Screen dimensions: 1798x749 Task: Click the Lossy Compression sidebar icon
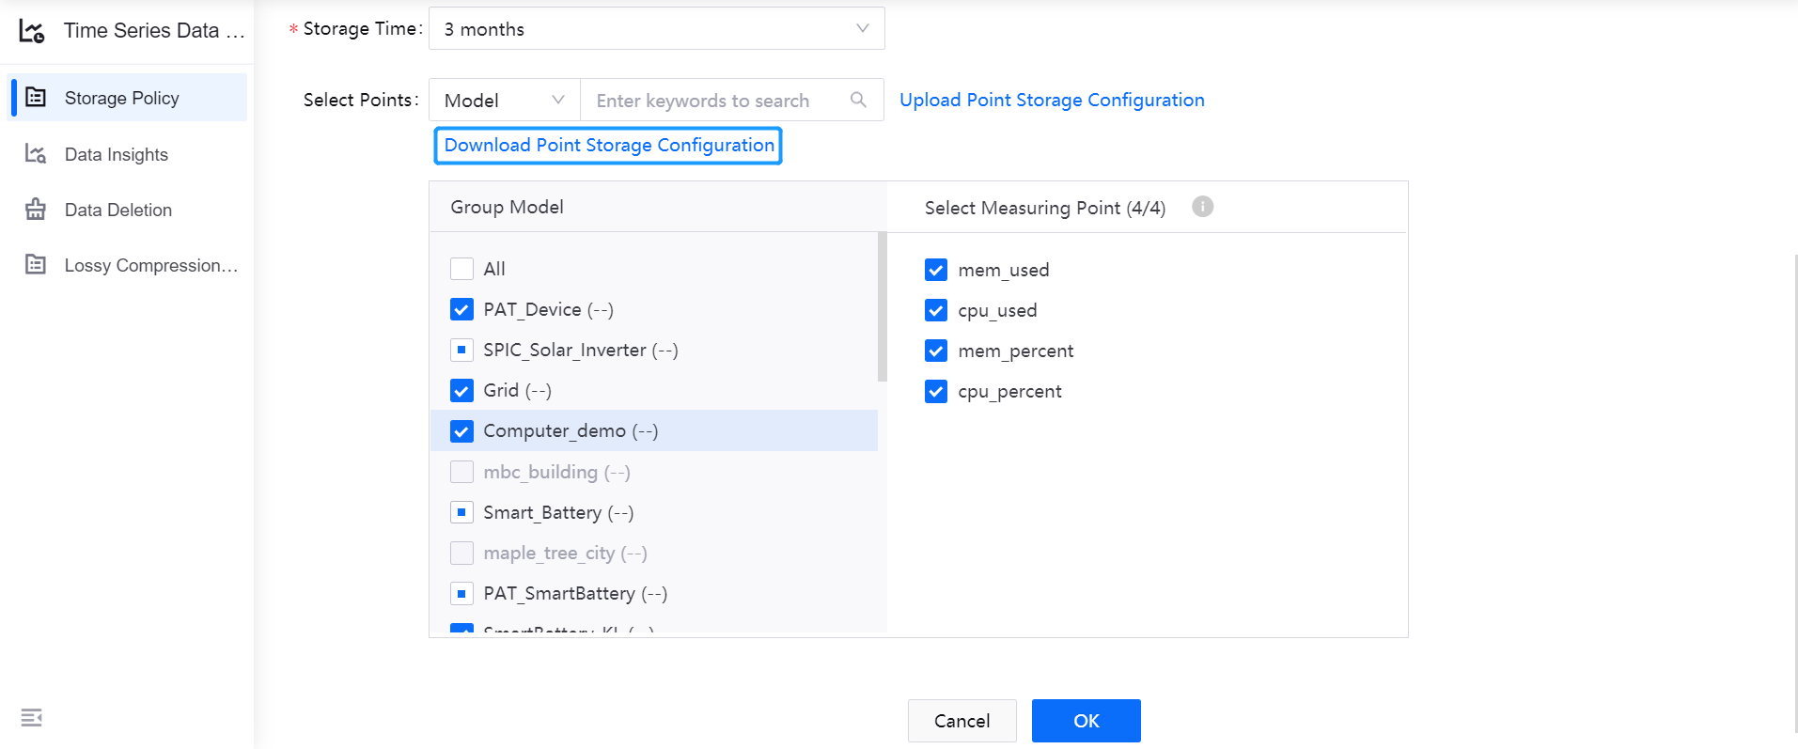click(36, 265)
